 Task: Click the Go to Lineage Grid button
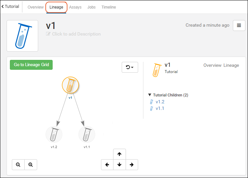pyautogui.click(x=31, y=65)
